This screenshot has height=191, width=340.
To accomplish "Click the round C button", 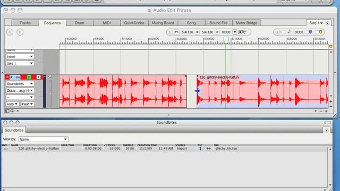I will click(x=10, y=32).
